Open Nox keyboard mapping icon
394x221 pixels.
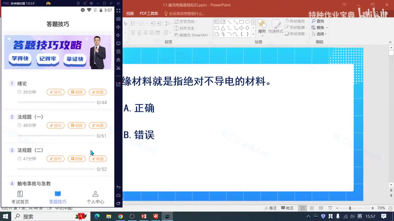click(119, 19)
